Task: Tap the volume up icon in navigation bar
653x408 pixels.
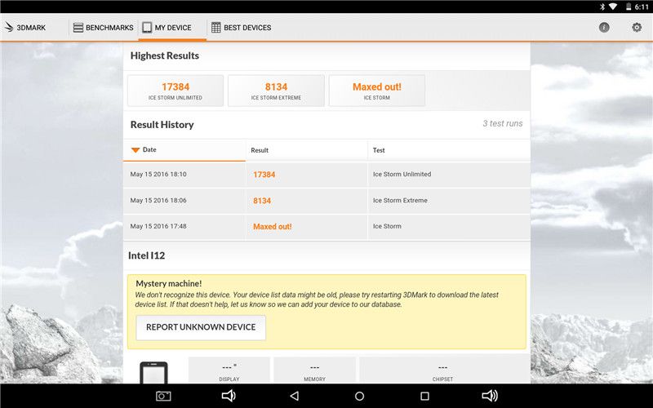Action: 490,396
